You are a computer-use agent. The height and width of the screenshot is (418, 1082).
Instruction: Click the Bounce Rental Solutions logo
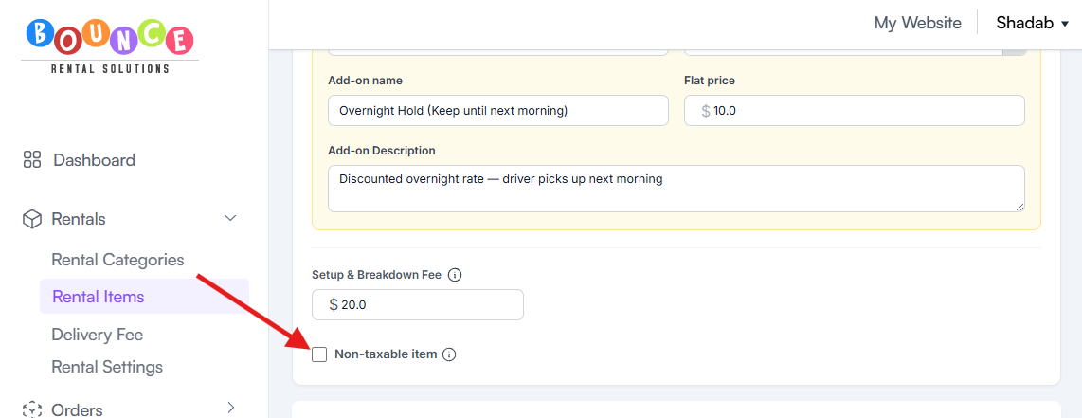click(110, 46)
